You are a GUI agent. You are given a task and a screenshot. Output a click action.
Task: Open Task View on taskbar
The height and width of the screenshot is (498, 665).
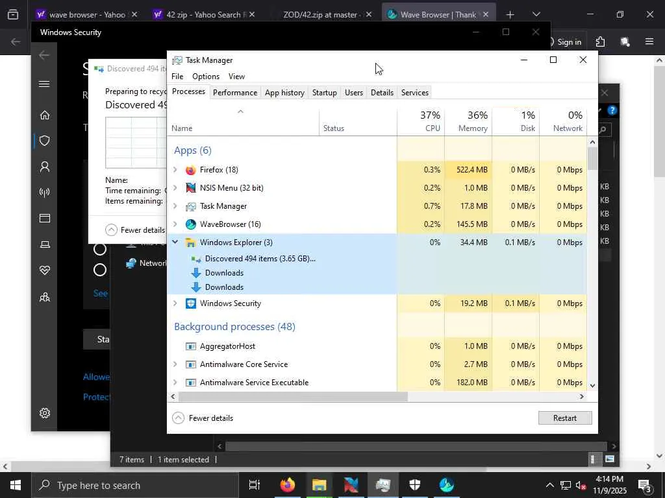(255, 485)
